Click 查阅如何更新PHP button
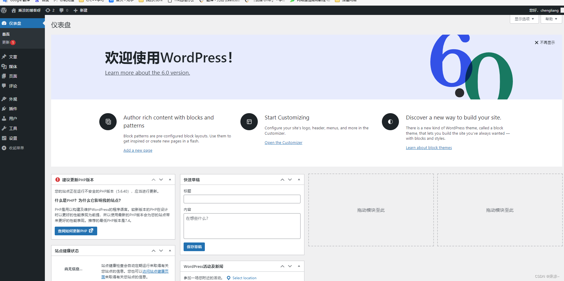 pyautogui.click(x=76, y=231)
